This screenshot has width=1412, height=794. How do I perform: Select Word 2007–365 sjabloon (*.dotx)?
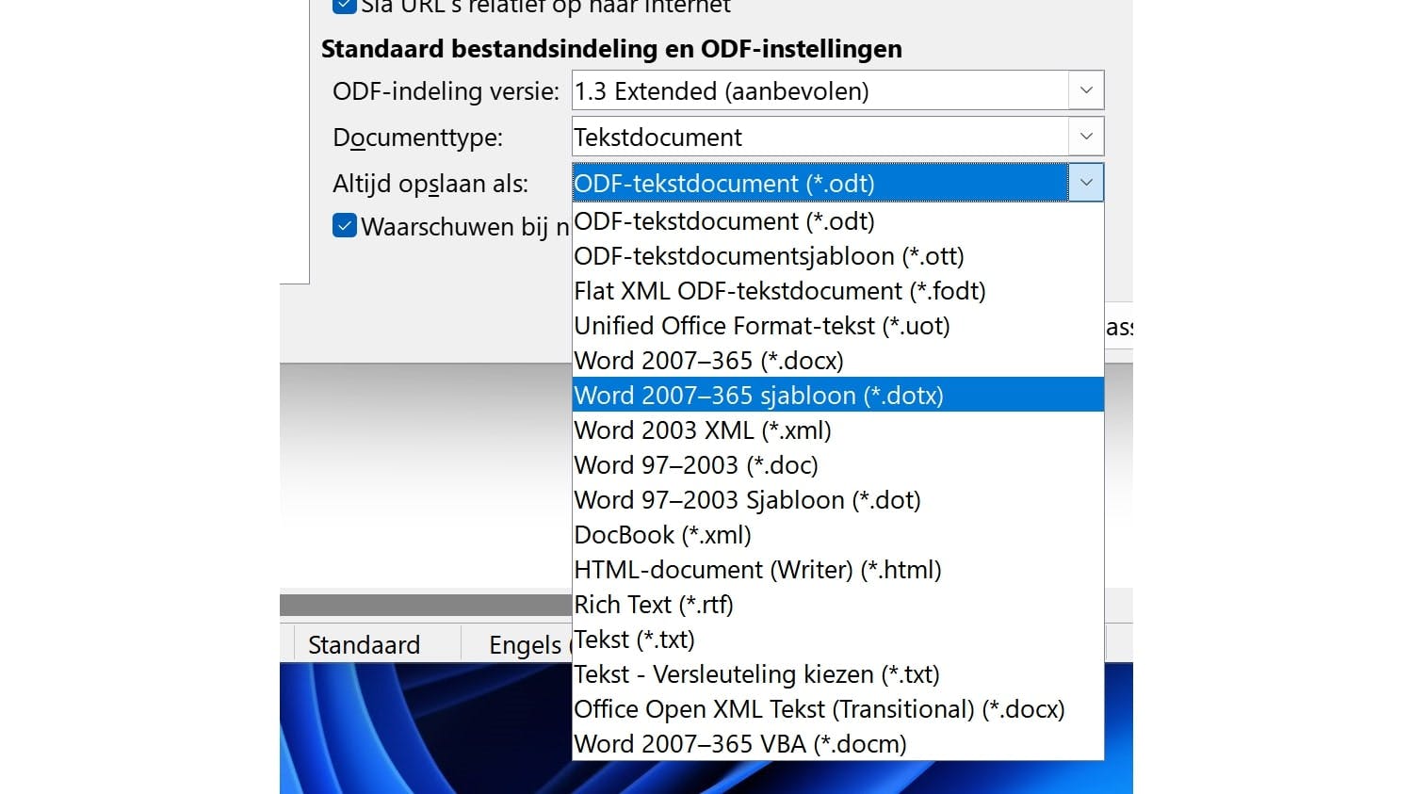pyautogui.click(x=758, y=396)
